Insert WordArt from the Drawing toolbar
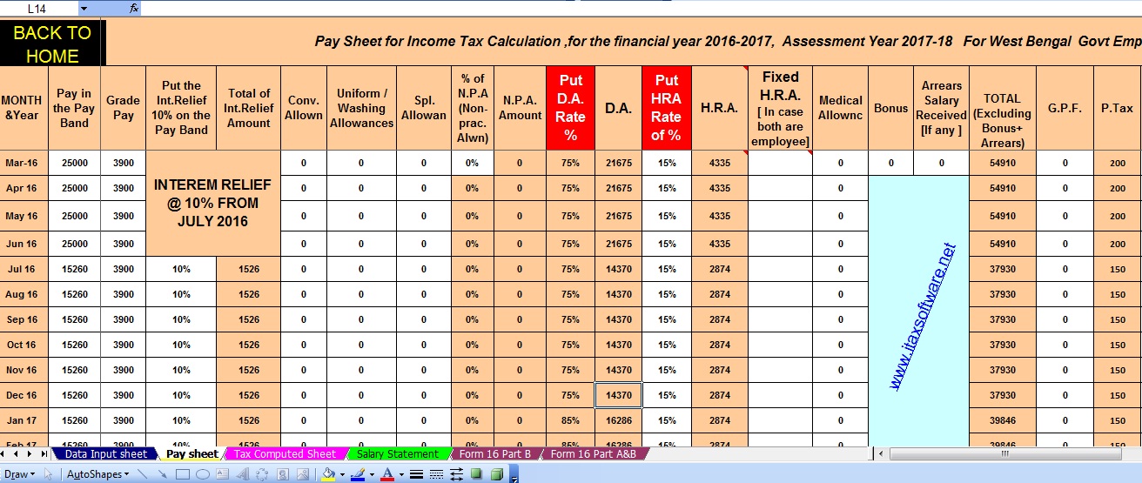The image size is (1142, 483). [243, 474]
